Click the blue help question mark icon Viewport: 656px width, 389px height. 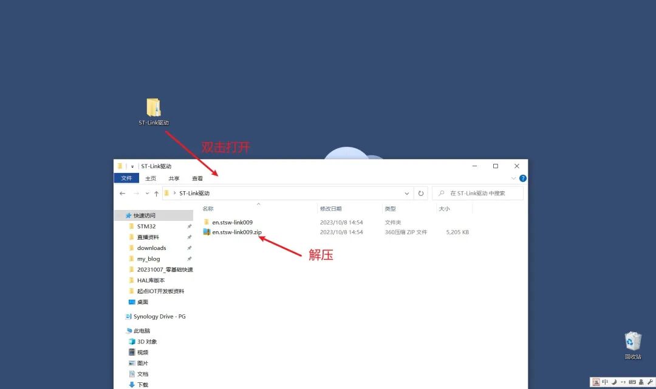pos(523,178)
